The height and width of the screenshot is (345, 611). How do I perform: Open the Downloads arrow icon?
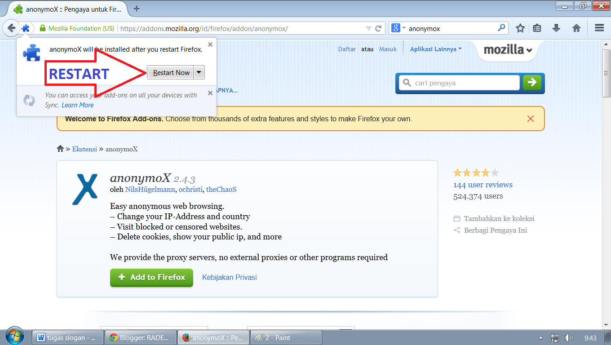[556, 28]
